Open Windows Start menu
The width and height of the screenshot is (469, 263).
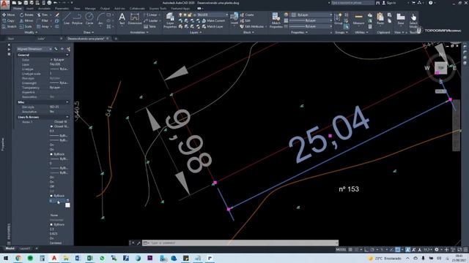pyautogui.click(x=6, y=258)
